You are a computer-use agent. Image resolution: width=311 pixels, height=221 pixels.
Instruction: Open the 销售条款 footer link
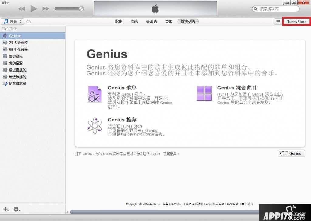pos(233,204)
